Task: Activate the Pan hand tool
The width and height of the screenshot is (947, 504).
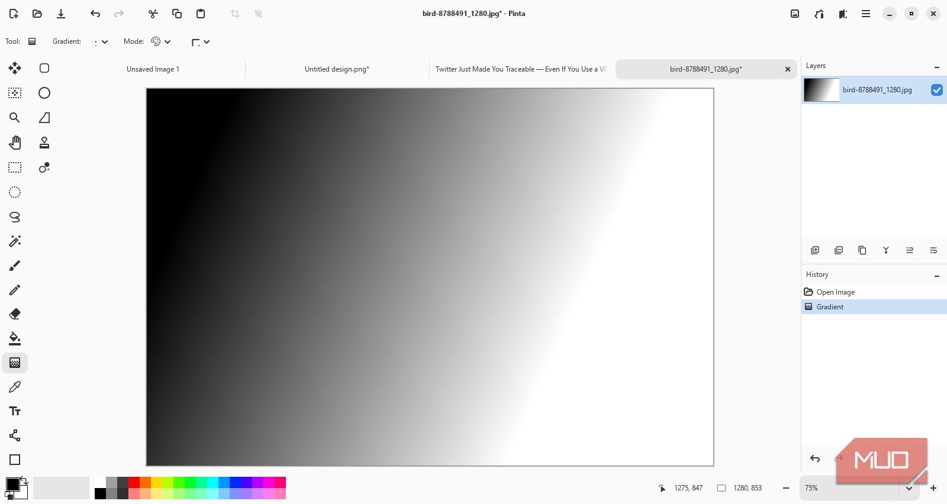Action: 15,143
